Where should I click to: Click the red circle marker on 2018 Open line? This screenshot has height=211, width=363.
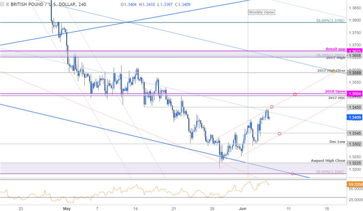295,94
